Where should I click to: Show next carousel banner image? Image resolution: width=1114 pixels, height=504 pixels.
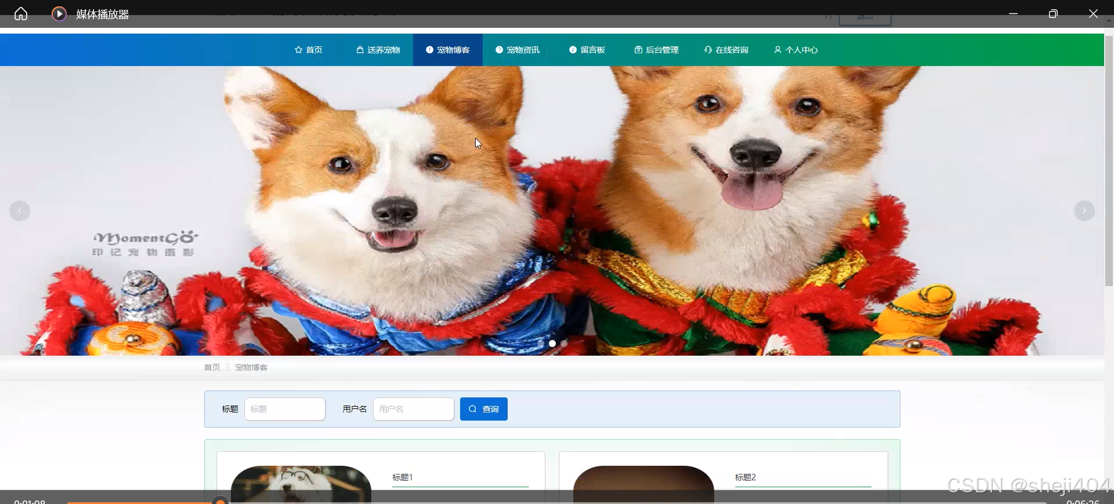(x=1084, y=211)
